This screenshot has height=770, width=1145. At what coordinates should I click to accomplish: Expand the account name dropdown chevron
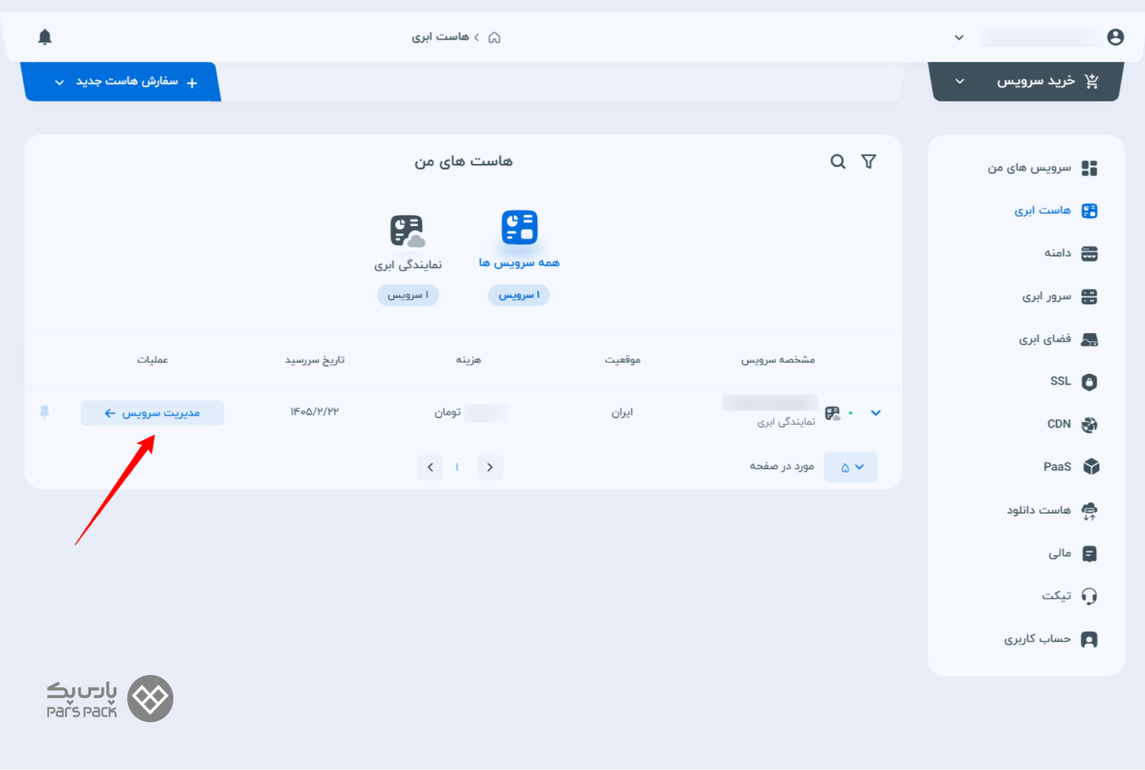coord(959,38)
